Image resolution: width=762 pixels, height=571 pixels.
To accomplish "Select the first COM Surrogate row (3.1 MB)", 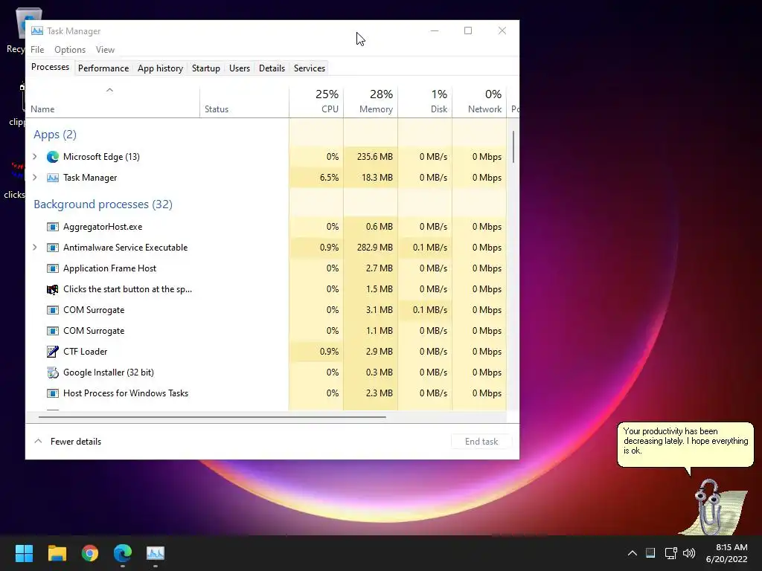I will pyautogui.click(x=266, y=310).
